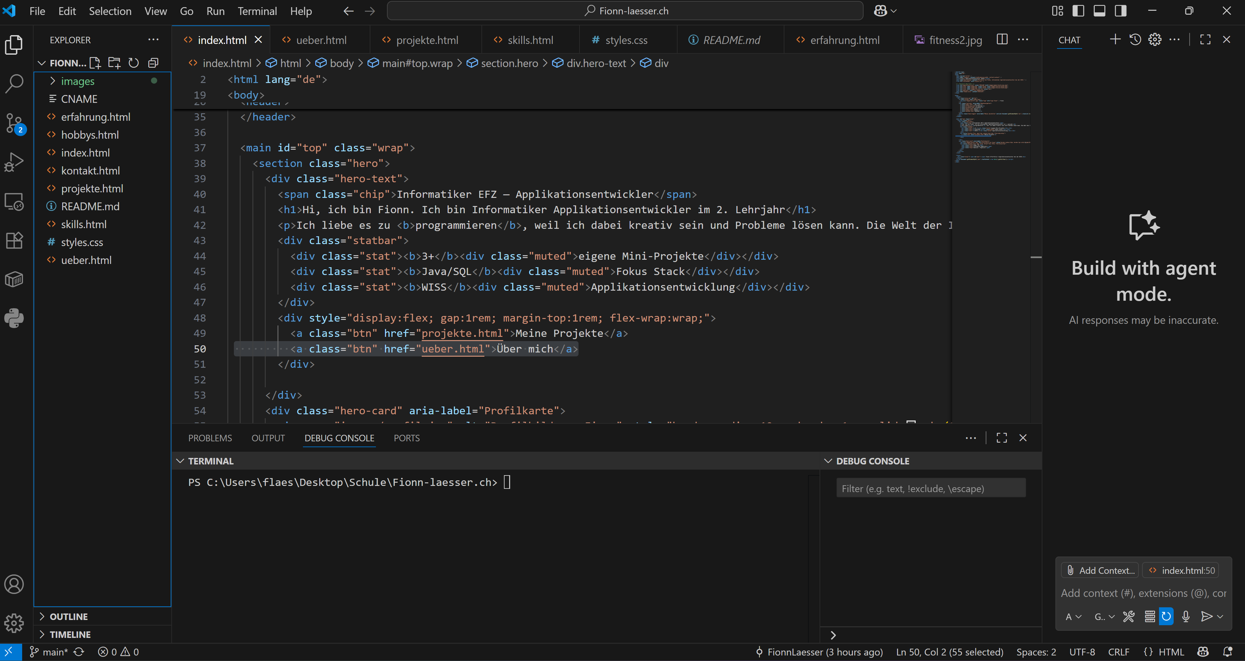Click the title bar search box Fionn-laesser.ch

click(625, 11)
